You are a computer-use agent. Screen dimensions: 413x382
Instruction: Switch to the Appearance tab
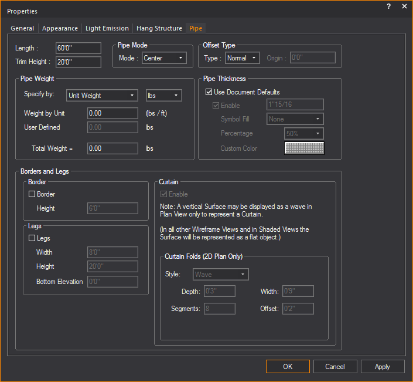coord(60,28)
